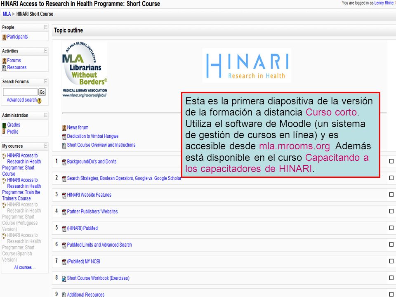
Task: Tick the checkbox for topic 6 PubMed Limits
Action: click(x=391, y=245)
